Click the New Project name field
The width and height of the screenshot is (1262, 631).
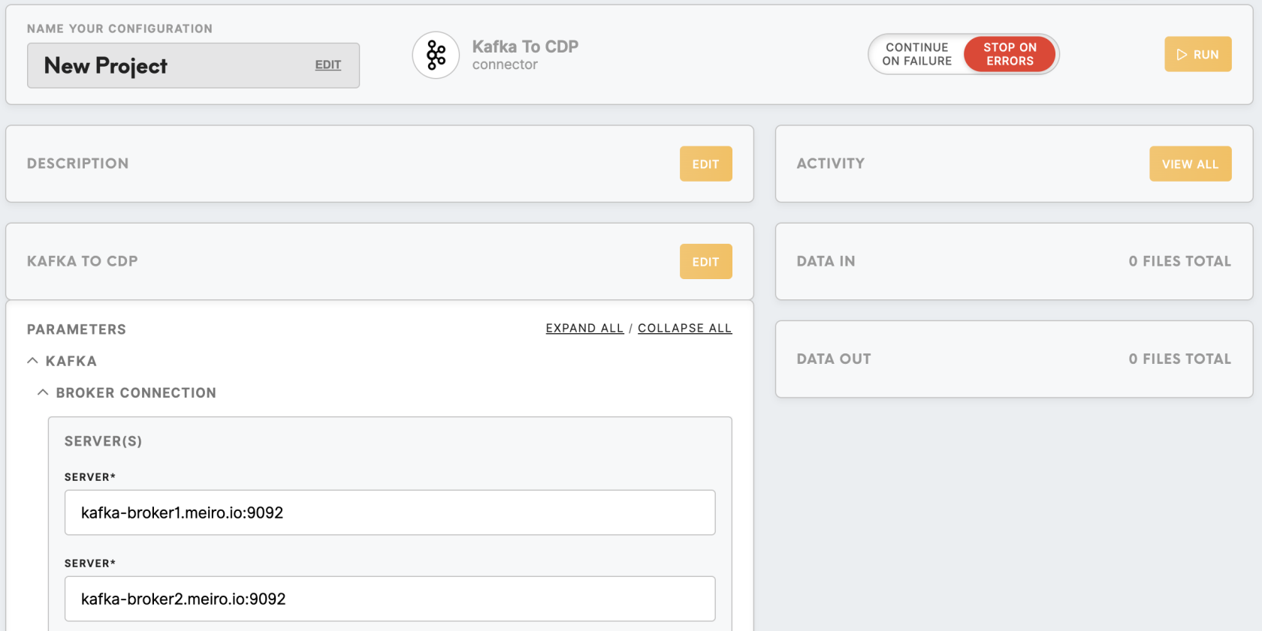tap(193, 65)
